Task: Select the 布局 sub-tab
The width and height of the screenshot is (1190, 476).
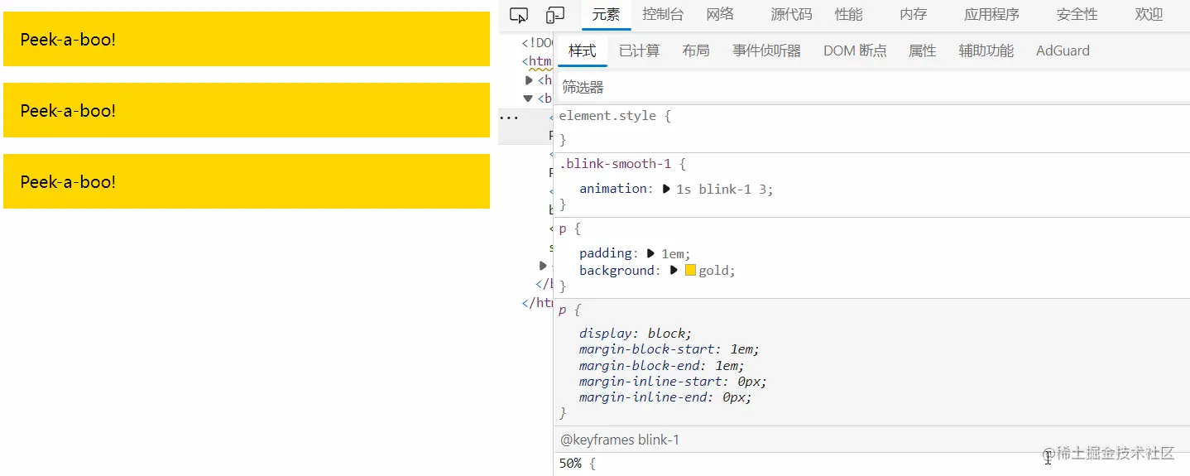Action: click(x=696, y=50)
